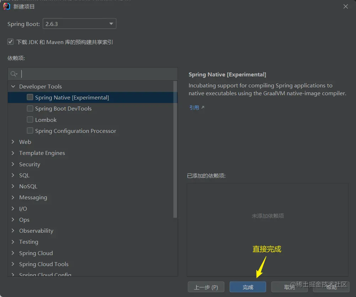
Task: Expand the Messaging category
Action: pyautogui.click(x=13, y=197)
